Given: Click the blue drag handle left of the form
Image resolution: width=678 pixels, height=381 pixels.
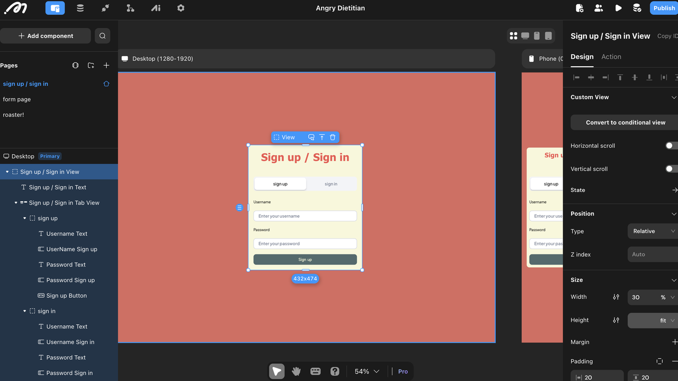Looking at the screenshot, I should 239,208.
